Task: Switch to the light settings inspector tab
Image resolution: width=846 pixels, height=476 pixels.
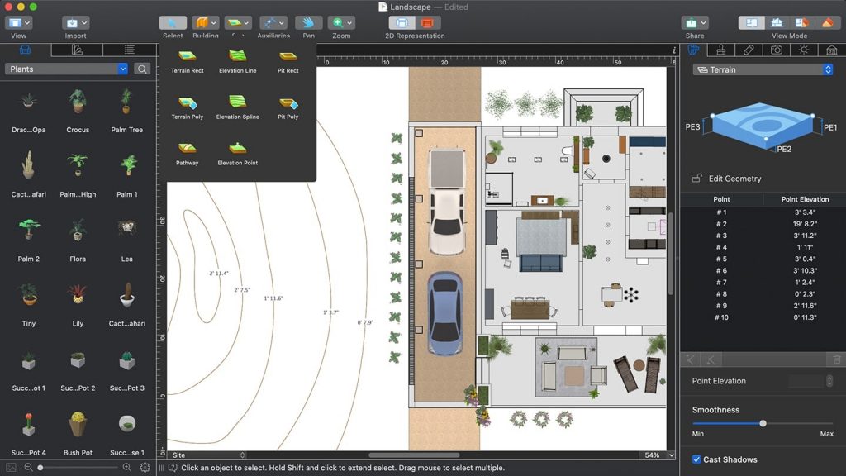Action: [803, 50]
